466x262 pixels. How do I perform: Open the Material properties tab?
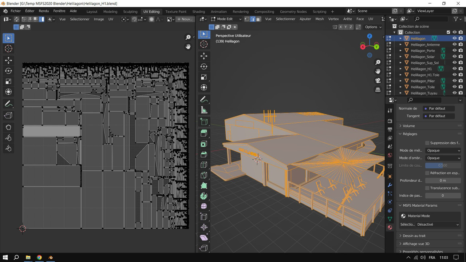pos(390,227)
